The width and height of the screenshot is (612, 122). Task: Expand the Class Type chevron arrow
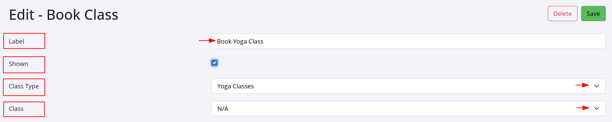pos(596,86)
